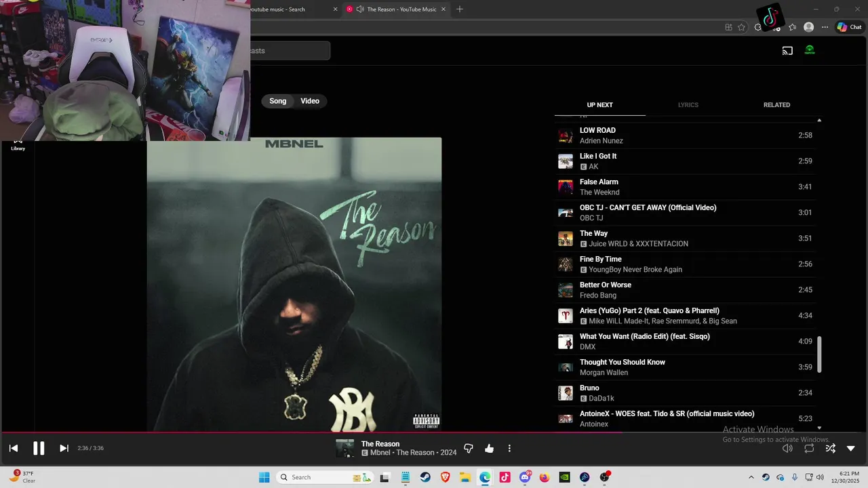Viewport: 868px width, 488px height.
Task: Open the Copilot Chat button
Action: point(849,27)
